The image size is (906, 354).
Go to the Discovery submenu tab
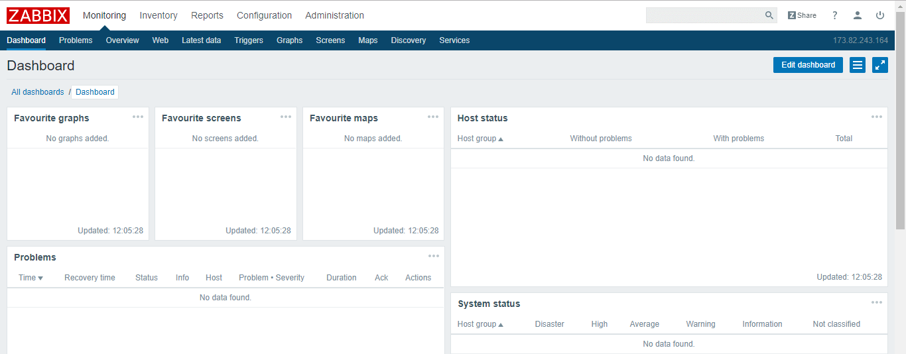pos(409,40)
